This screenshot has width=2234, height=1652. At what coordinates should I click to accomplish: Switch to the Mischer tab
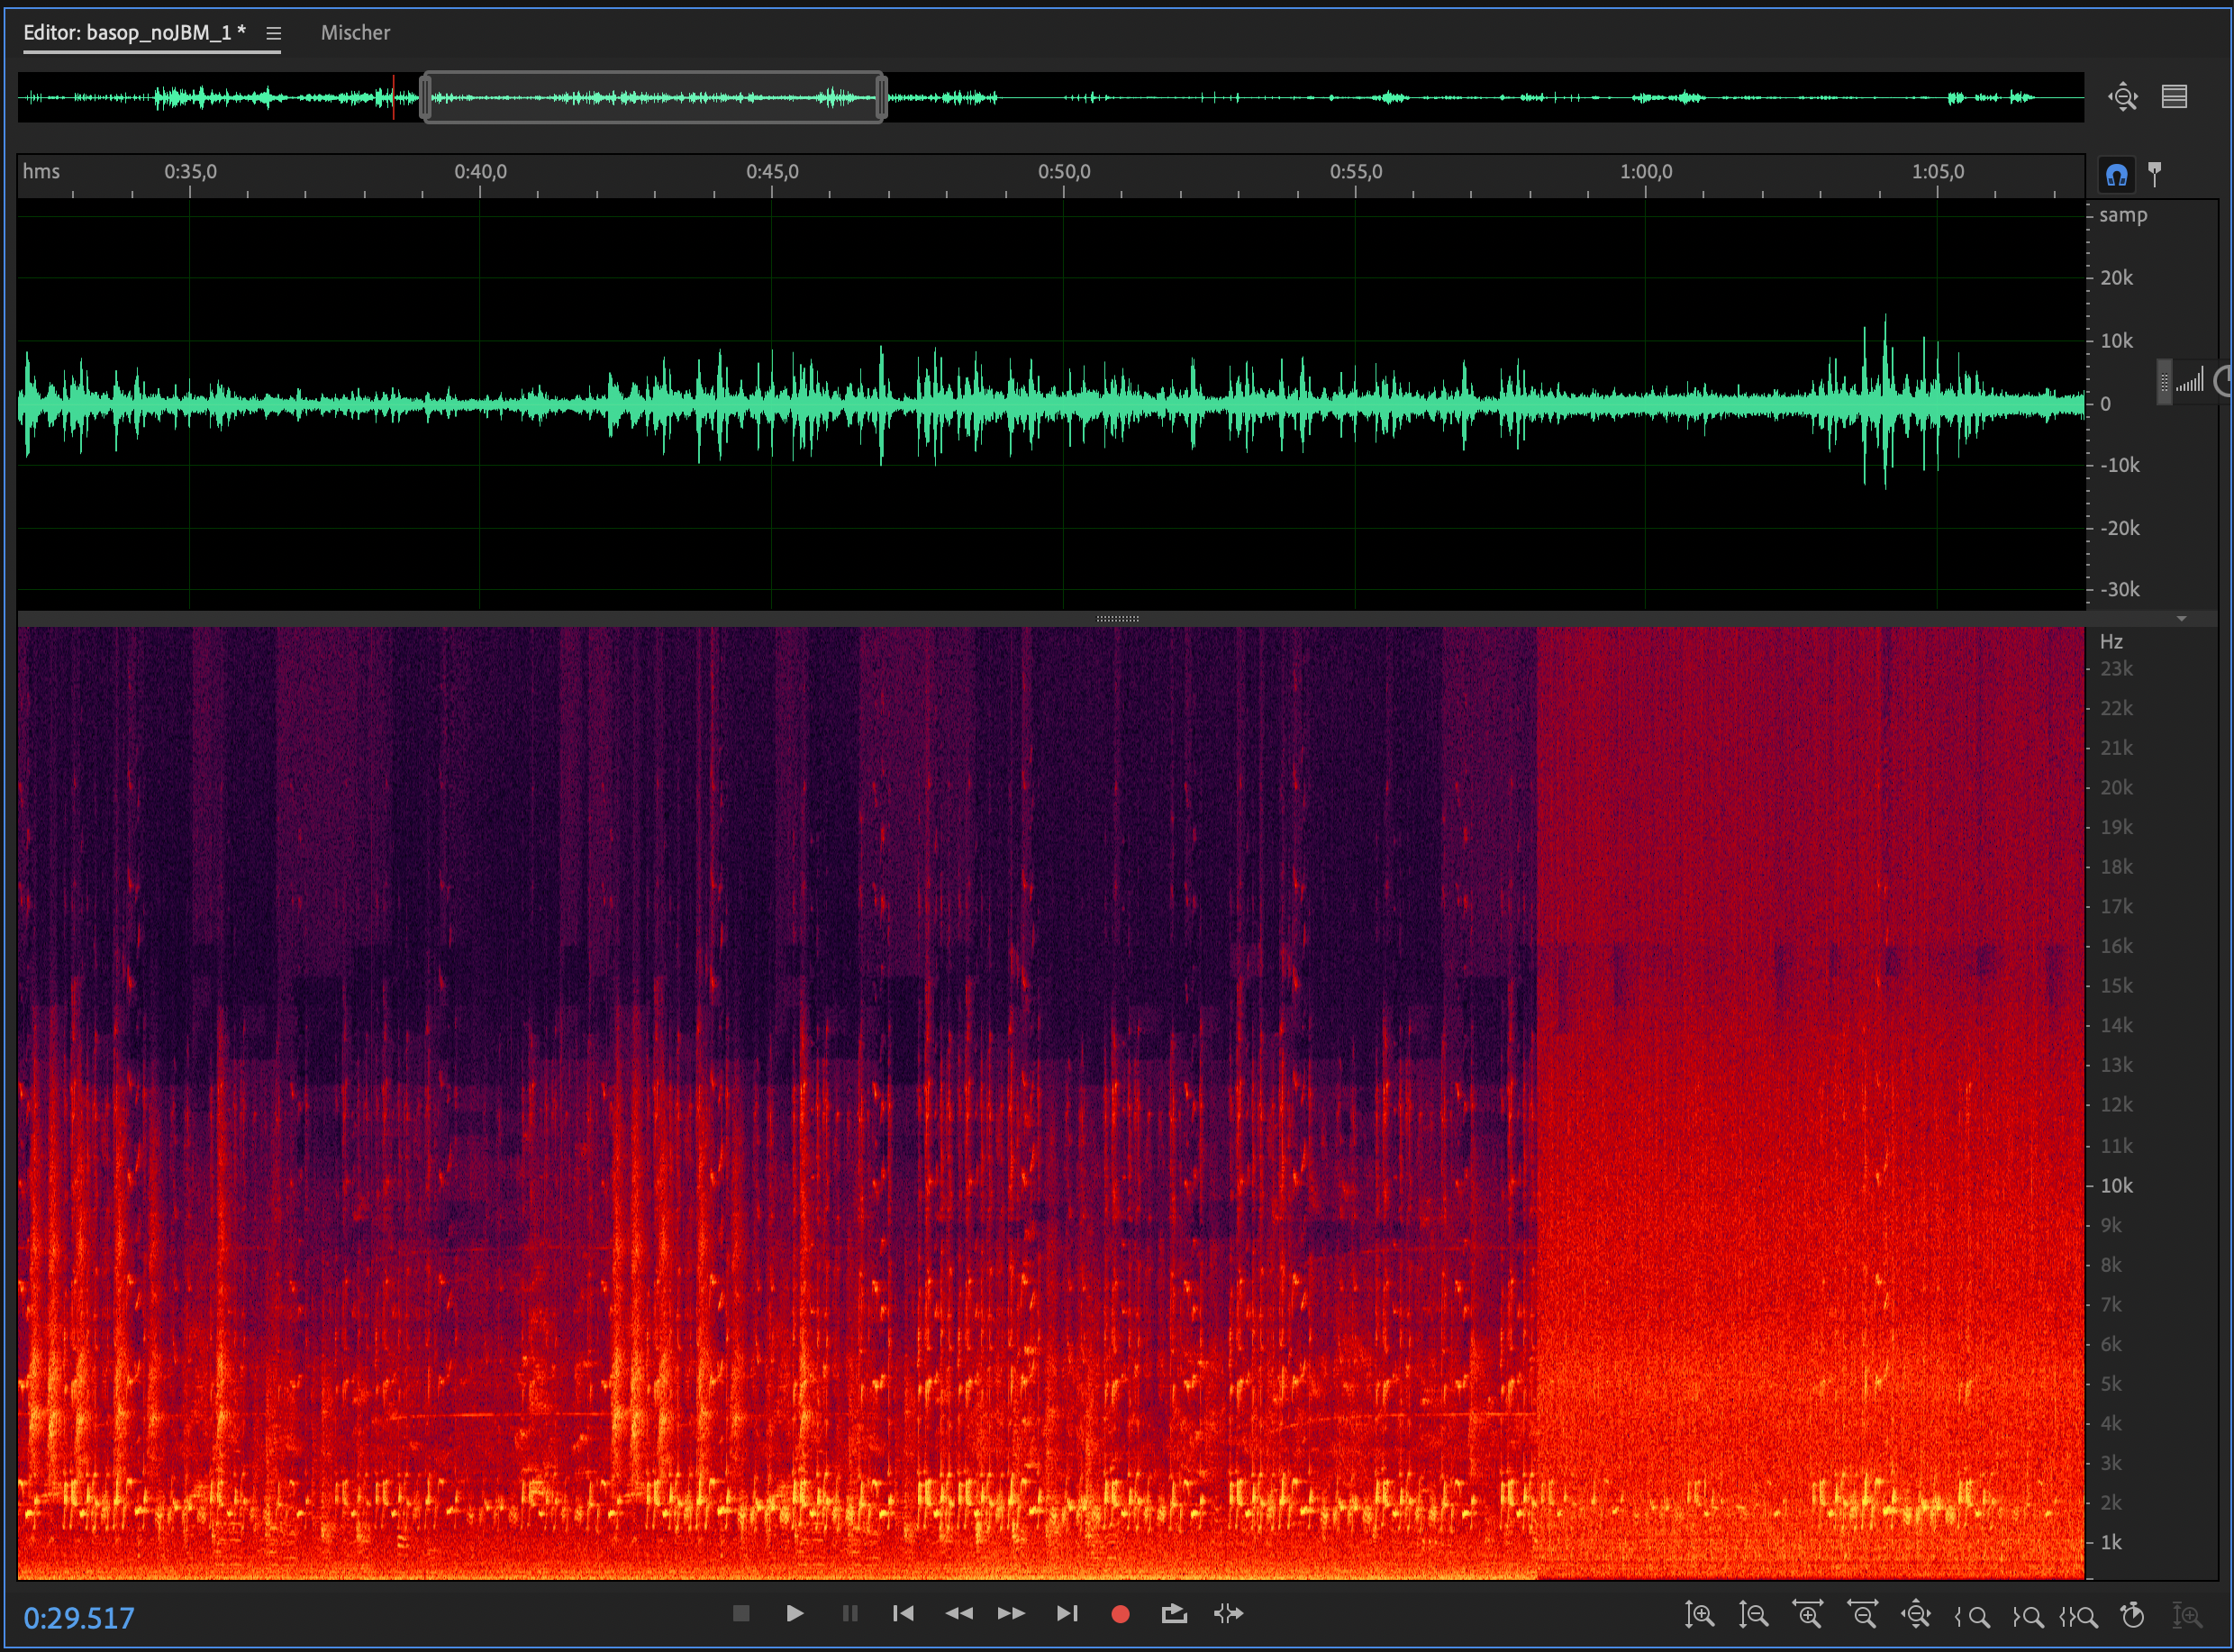click(355, 33)
